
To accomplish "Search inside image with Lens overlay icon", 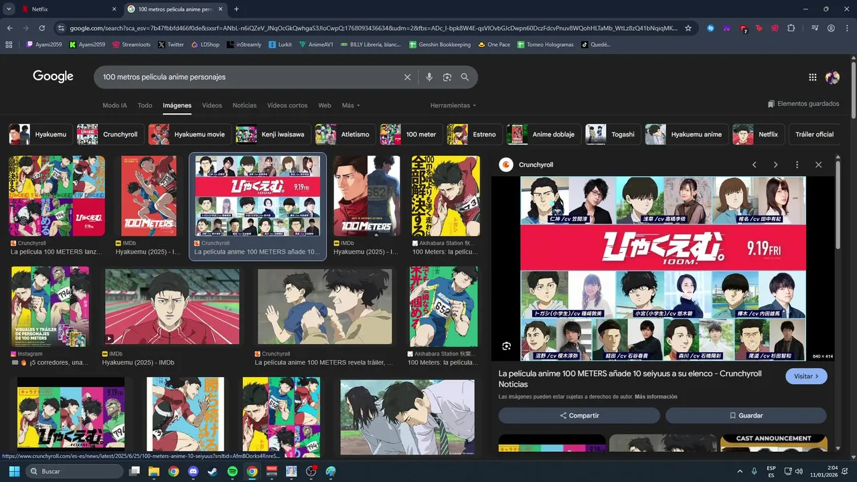I will [x=507, y=346].
